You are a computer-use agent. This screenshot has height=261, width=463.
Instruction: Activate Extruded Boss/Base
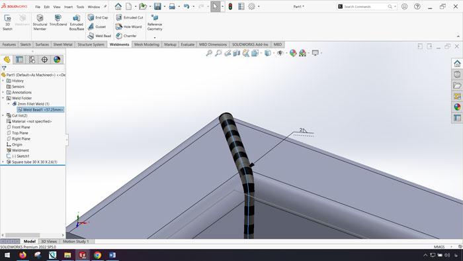coord(77,23)
